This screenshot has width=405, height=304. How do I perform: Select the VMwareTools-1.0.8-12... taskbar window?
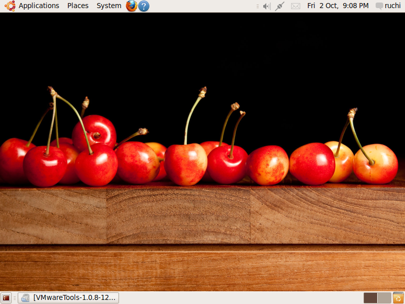pyautogui.click(x=68, y=298)
